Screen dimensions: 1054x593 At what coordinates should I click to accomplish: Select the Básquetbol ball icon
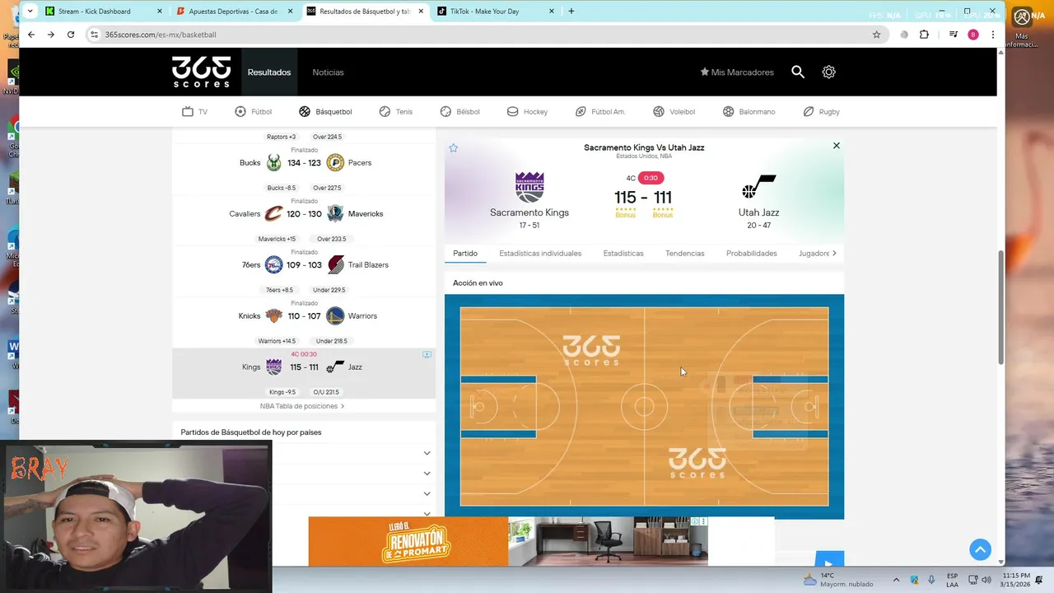305,111
